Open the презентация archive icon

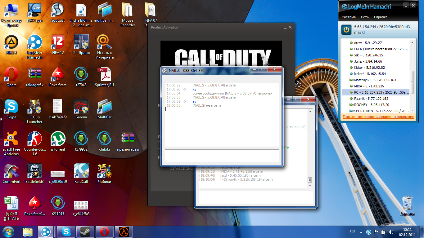point(128,141)
